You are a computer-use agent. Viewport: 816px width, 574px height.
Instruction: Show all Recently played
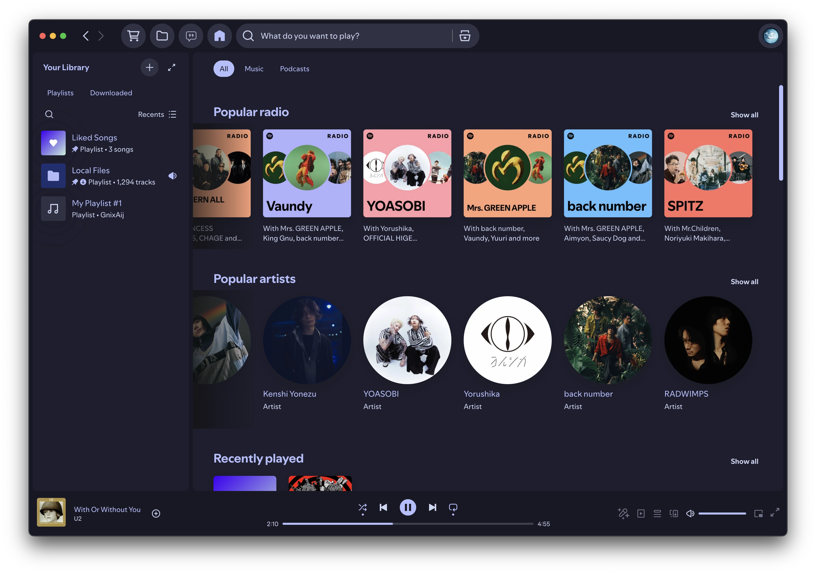pos(745,462)
